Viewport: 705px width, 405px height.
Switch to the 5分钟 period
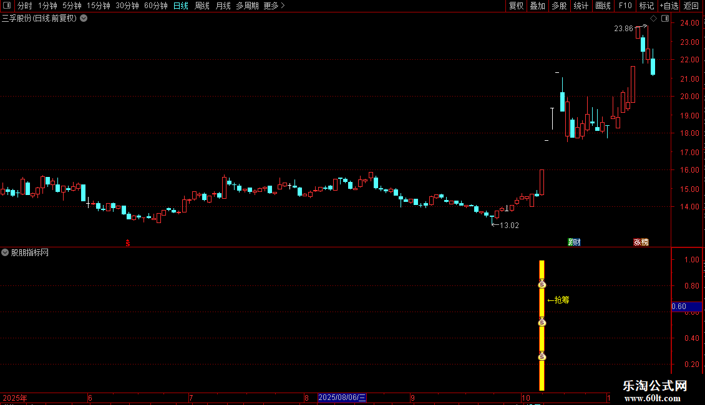[x=72, y=6]
